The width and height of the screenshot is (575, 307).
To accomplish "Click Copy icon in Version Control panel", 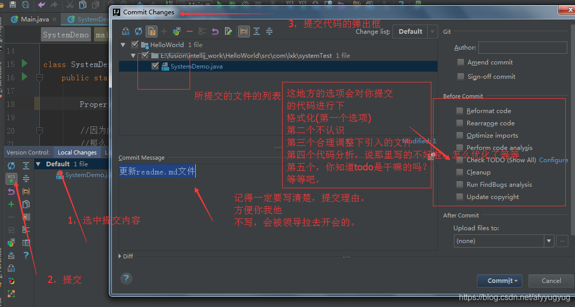I will 26,204.
